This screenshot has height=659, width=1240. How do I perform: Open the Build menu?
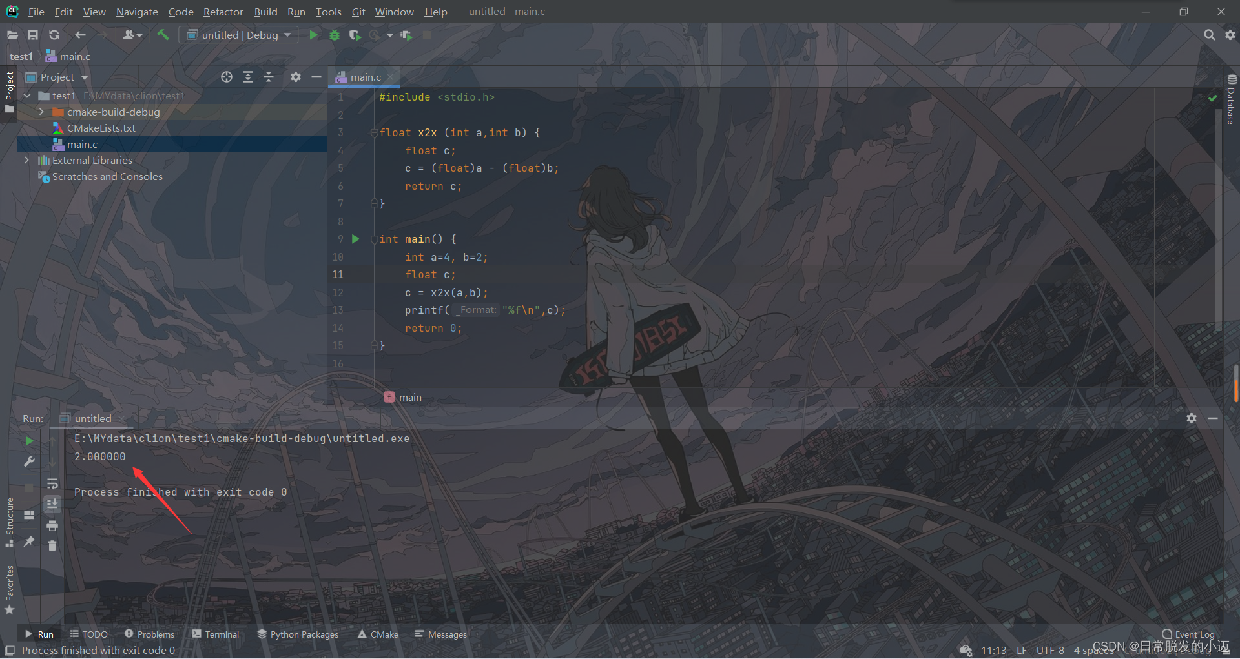click(x=265, y=12)
